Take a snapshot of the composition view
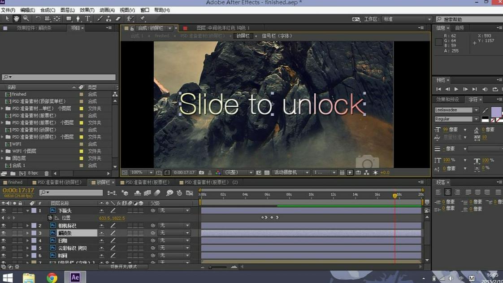Image resolution: width=503 pixels, height=283 pixels. 201,172
